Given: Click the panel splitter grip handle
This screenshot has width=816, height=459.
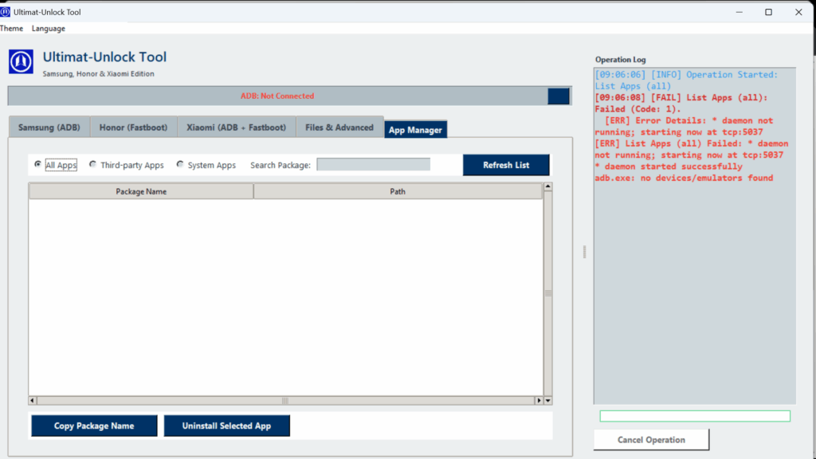Looking at the screenshot, I should click(584, 252).
